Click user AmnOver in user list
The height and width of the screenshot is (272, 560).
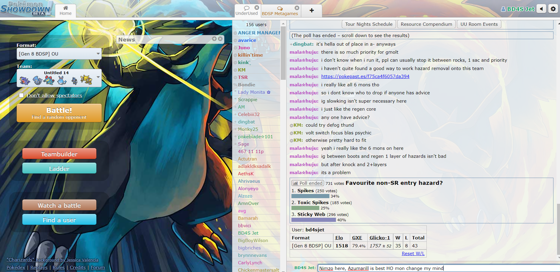(257, 203)
